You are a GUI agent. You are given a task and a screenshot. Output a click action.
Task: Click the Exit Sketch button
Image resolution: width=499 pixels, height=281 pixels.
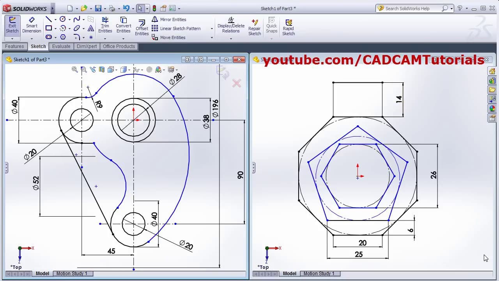point(12,25)
